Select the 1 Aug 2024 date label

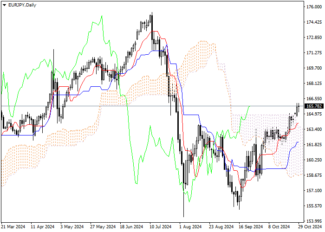pyautogui.click(x=190, y=227)
